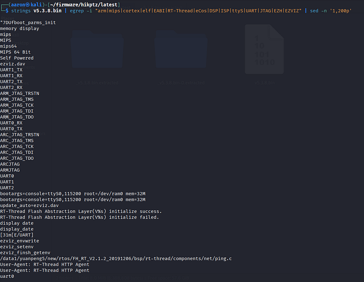Click the standalone 'ezviz.dav' output line
The width and height of the screenshot is (364, 282).
12,64
